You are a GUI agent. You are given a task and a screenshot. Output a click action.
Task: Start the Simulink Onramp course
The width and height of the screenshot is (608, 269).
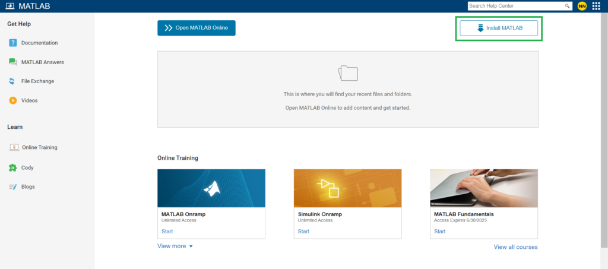point(303,232)
